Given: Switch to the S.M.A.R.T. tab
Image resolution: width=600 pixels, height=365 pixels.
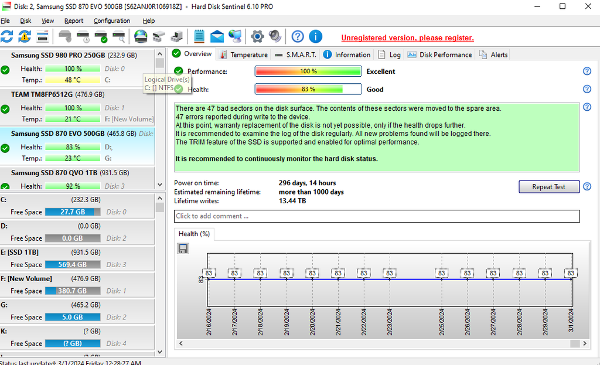Looking at the screenshot, I should (296, 54).
